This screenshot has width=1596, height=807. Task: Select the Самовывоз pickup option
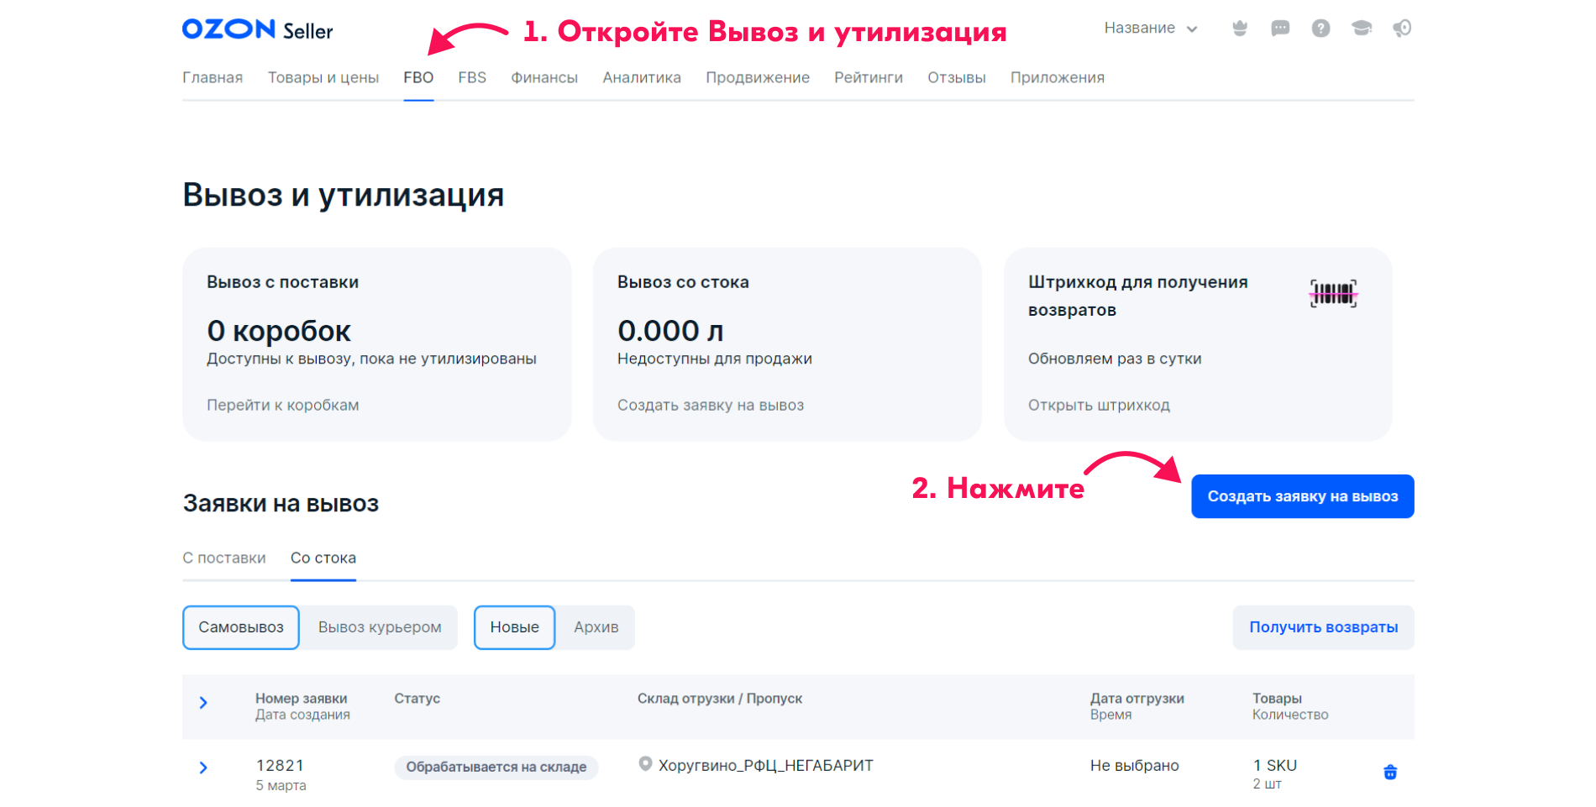(241, 627)
